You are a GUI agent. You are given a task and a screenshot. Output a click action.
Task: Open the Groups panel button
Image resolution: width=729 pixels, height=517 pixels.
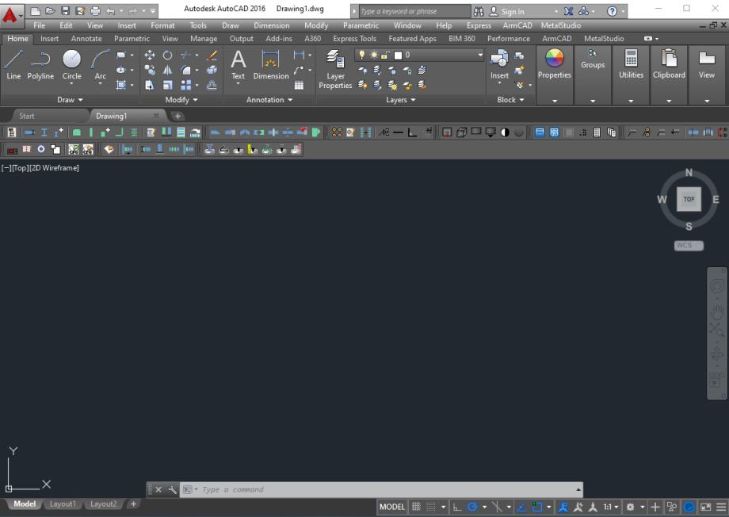593,59
